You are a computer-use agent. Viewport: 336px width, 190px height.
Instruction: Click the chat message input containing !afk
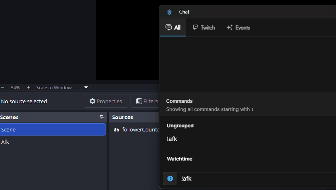254,179
